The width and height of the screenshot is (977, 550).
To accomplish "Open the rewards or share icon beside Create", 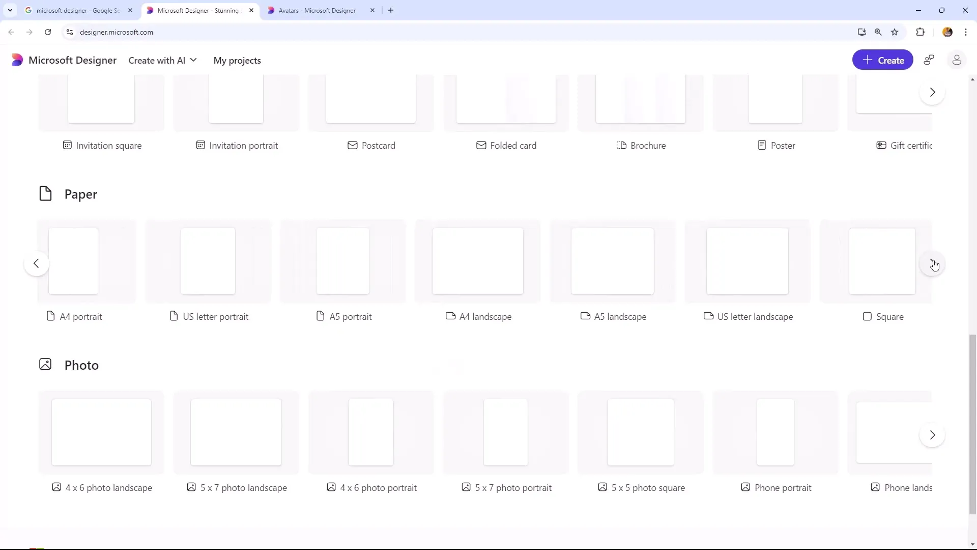I will (929, 60).
